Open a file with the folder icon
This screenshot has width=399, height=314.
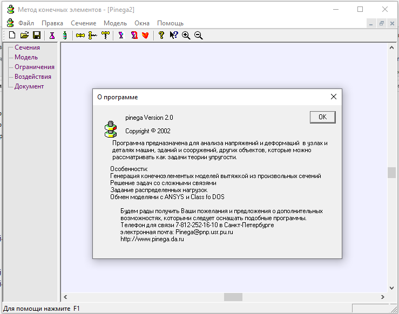point(24,35)
